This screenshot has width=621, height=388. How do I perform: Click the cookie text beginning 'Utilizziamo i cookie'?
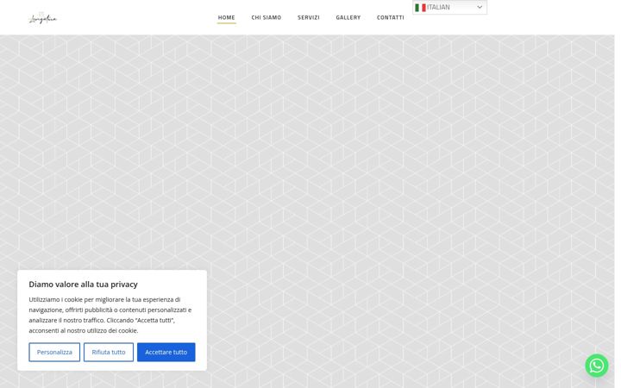point(110,315)
